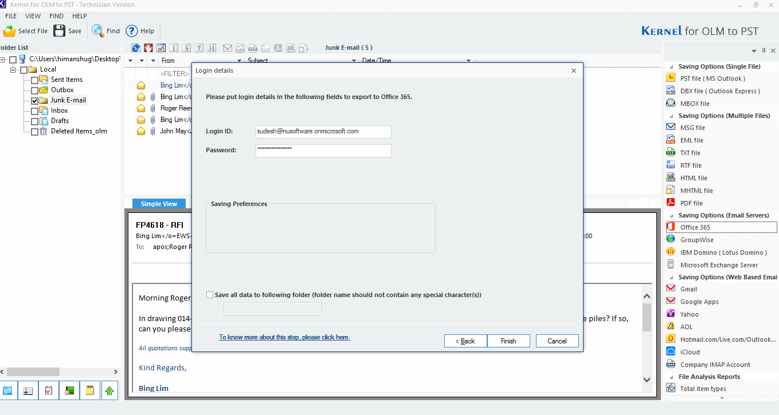779x415 pixels.
Task: Click the Password input field
Action: (323, 151)
